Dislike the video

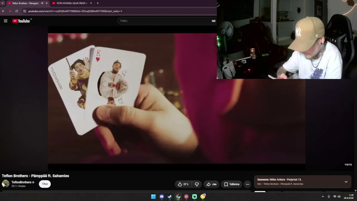tap(197, 184)
